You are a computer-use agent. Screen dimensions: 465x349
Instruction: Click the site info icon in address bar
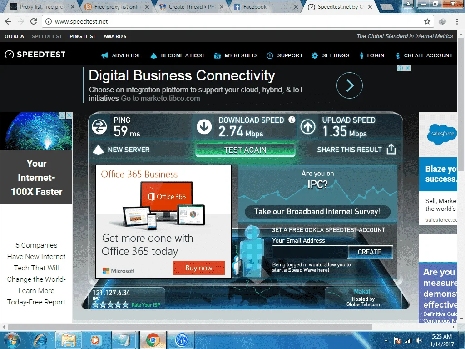pos(48,21)
